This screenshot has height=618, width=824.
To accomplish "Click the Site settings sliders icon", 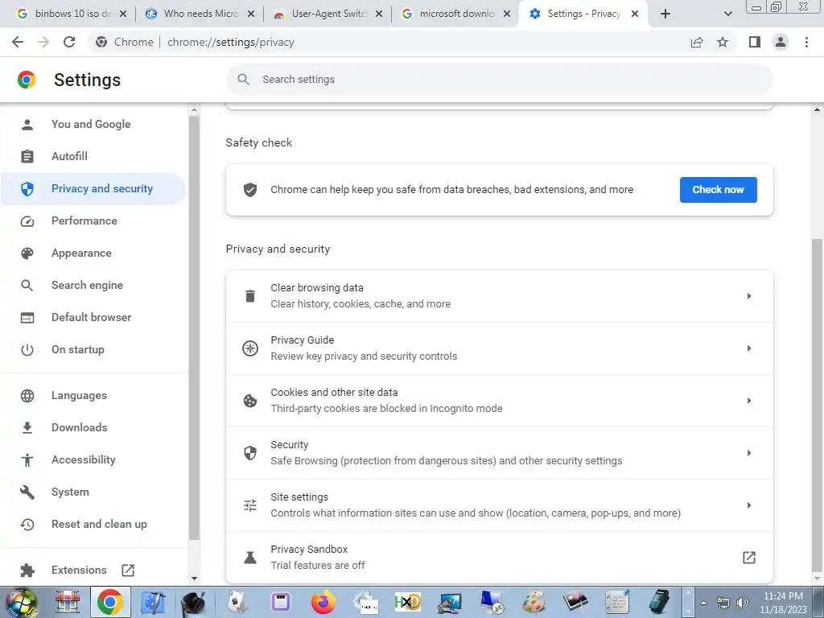I will (250, 505).
